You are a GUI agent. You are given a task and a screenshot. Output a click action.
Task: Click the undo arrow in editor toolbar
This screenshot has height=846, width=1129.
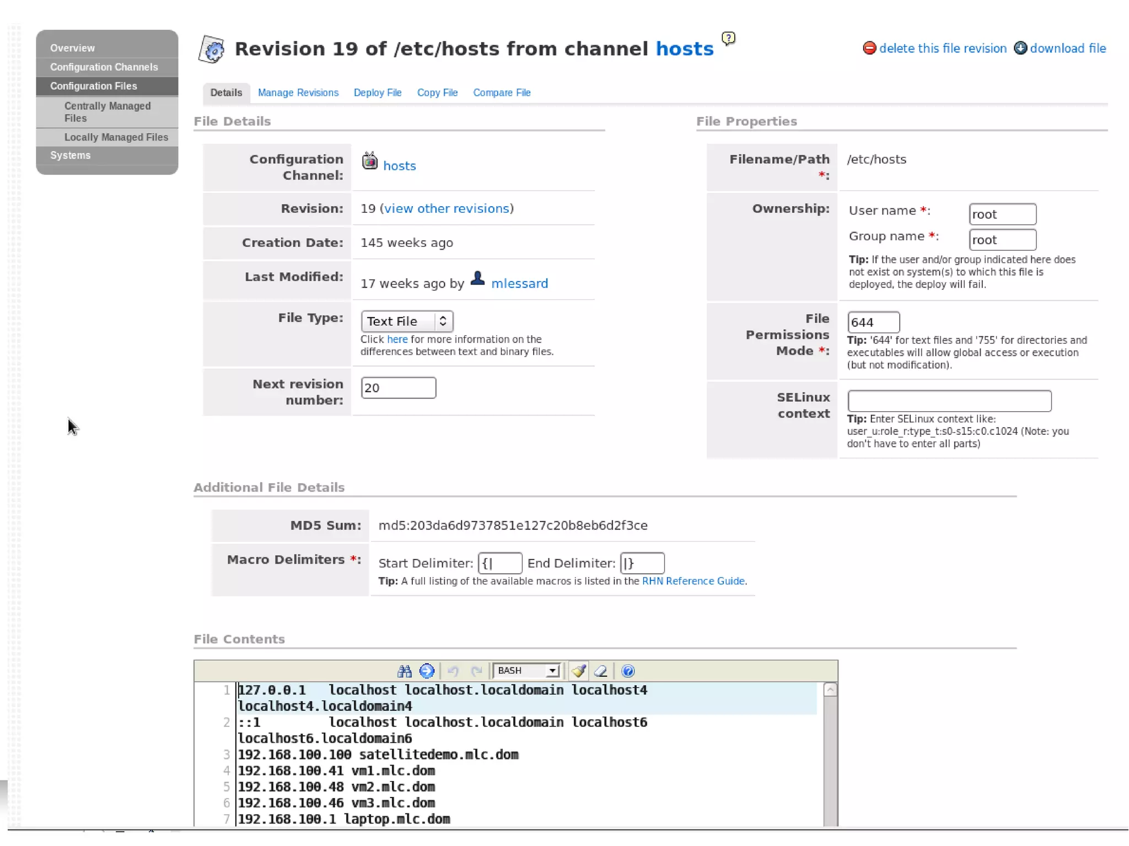[453, 671]
